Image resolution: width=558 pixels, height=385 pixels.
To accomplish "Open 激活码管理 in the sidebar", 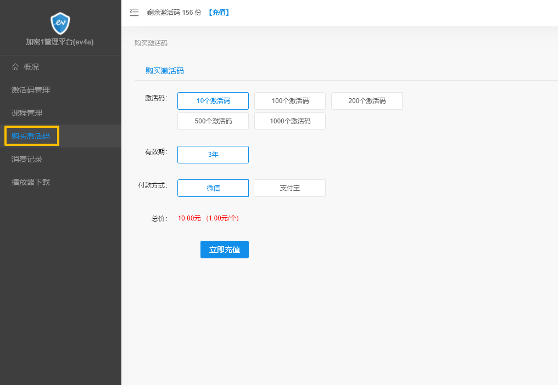I will 31,90.
